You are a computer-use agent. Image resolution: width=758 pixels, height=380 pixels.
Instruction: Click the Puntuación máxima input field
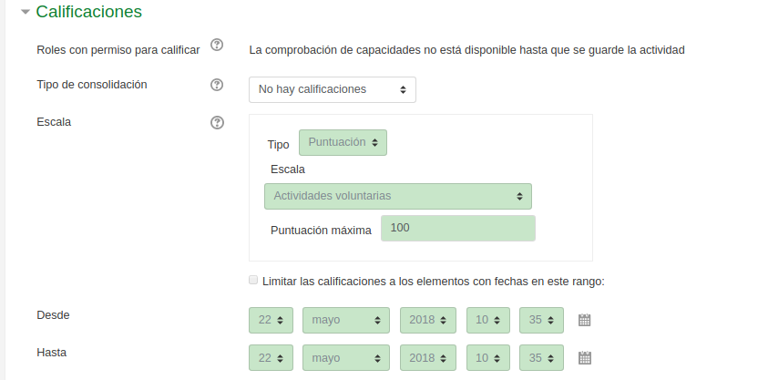(x=457, y=228)
